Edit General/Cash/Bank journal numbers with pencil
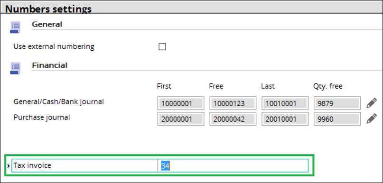The width and height of the screenshot is (383, 183). (372, 103)
